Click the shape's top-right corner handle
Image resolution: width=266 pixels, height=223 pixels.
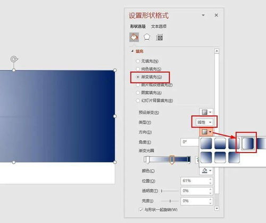(115, 70)
